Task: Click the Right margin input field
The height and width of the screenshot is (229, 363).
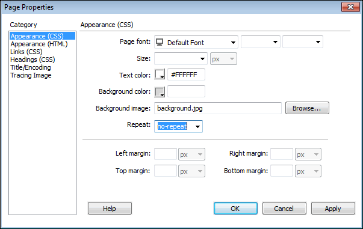Action: (x=282, y=154)
